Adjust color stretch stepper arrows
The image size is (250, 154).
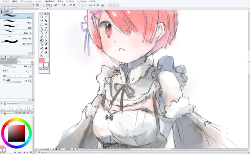tap(28, 71)
